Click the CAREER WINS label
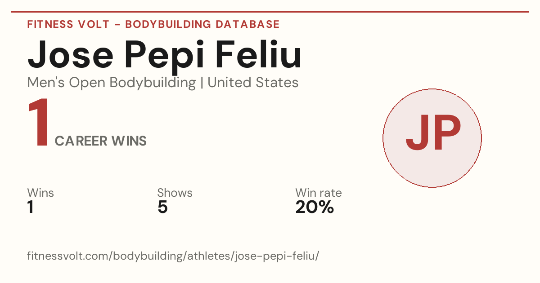The width and height of the screenshot is (540, 283). 101,141
